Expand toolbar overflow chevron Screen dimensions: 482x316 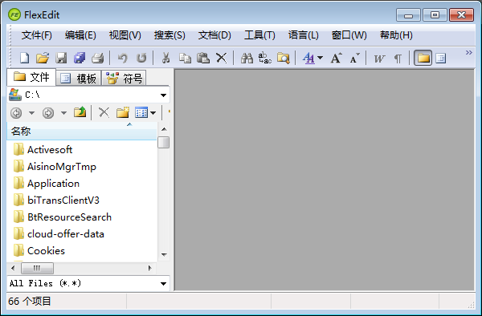click(x=469, y=52)
